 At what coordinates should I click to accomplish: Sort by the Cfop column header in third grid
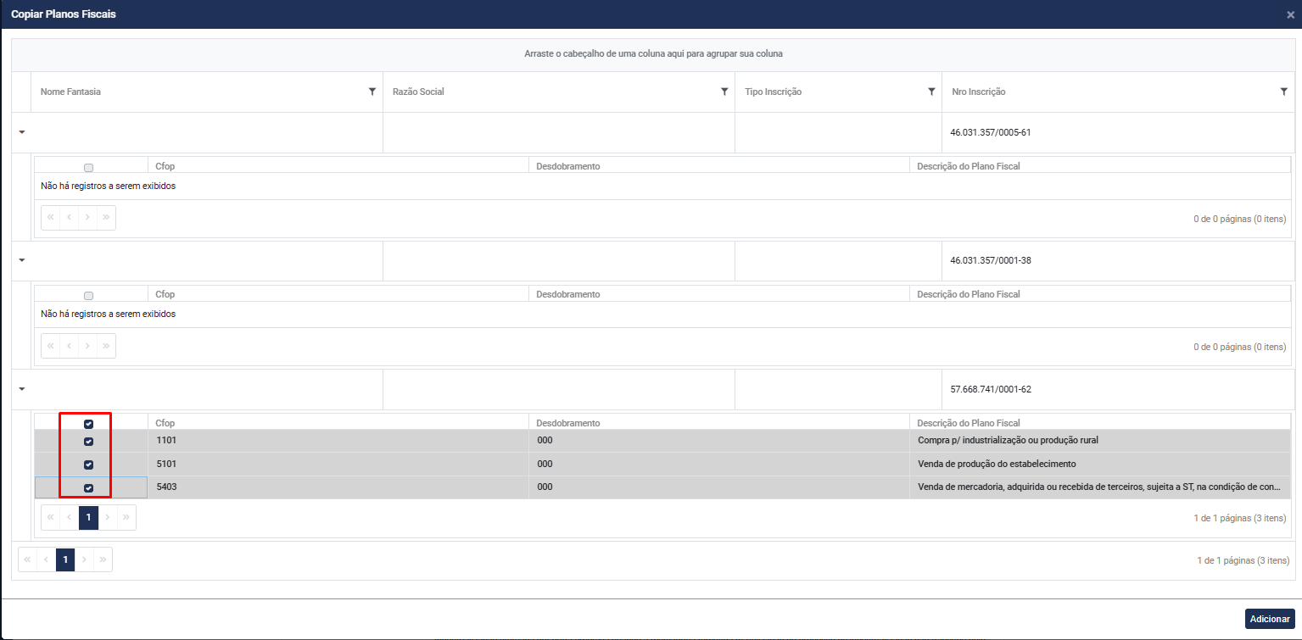pos(165,423)
